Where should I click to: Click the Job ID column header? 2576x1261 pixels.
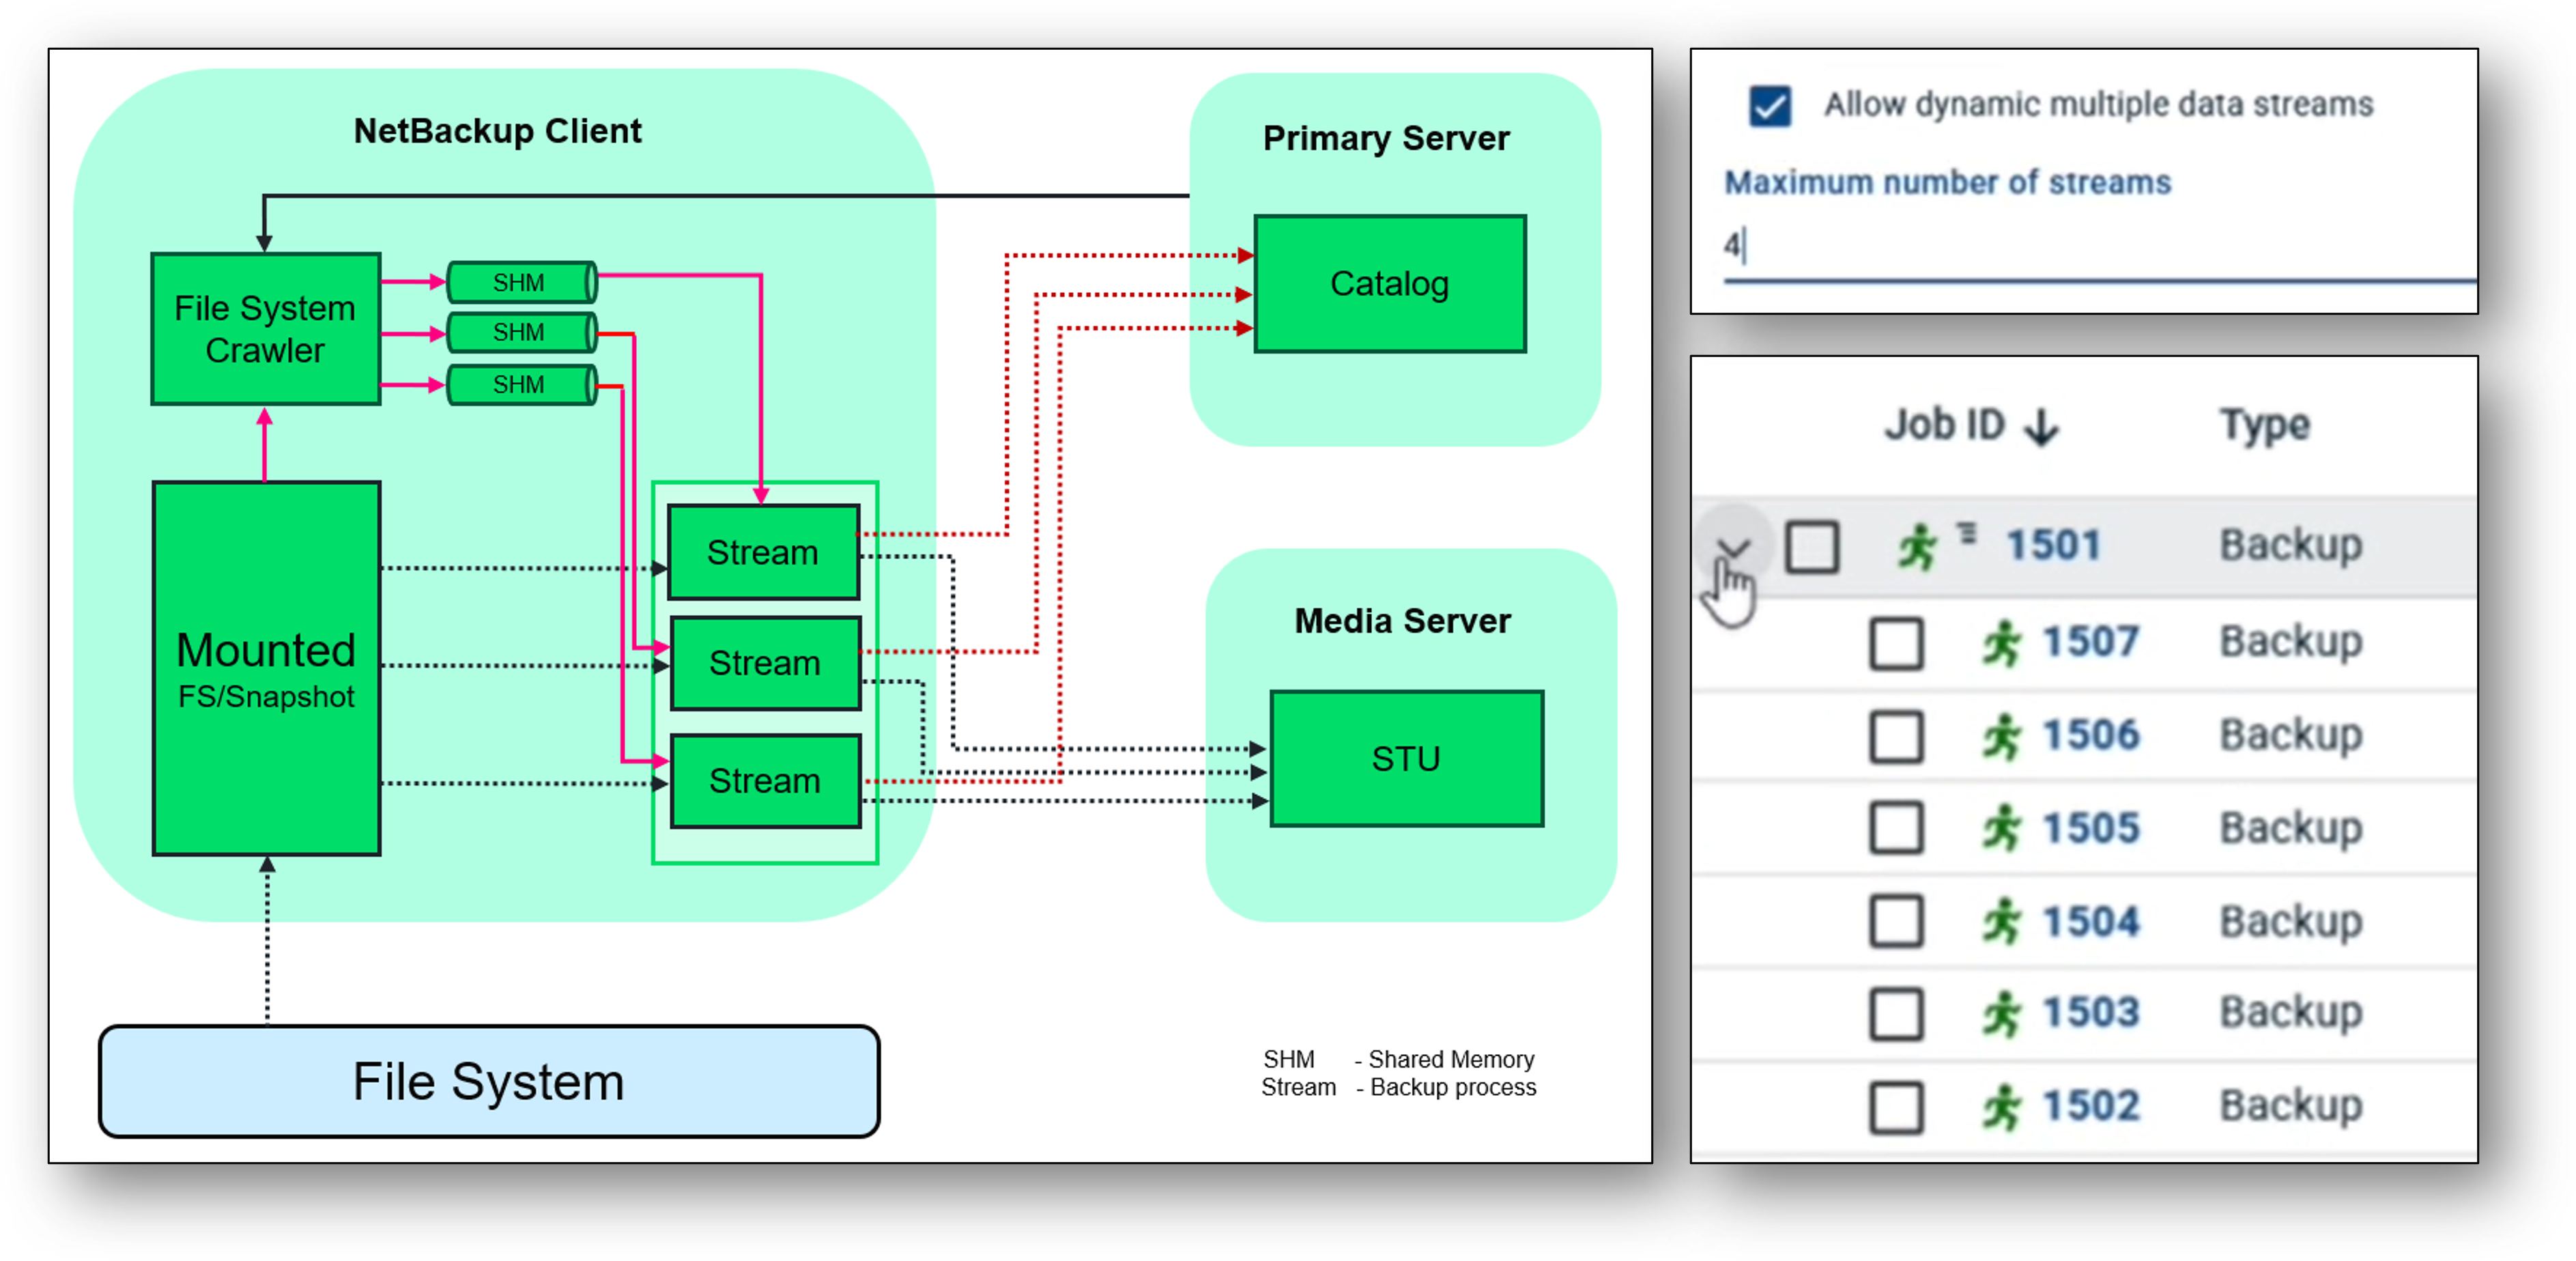pyautogui.click(x=1945, y=425)
